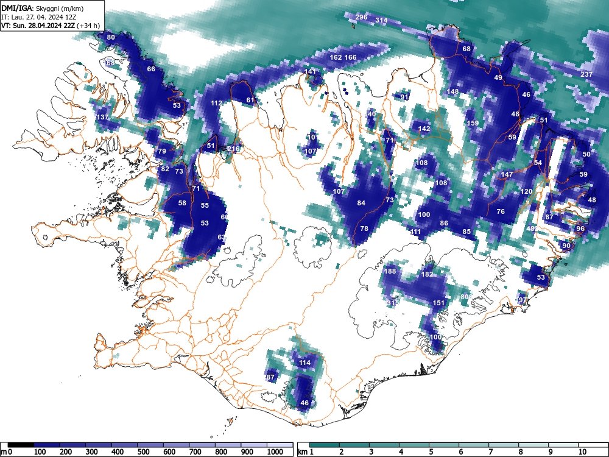Click the 'DMI/IGA: Skyggni (m/km)' title line
This screenshot has height=457, width=609.
[x=43, y=8]
